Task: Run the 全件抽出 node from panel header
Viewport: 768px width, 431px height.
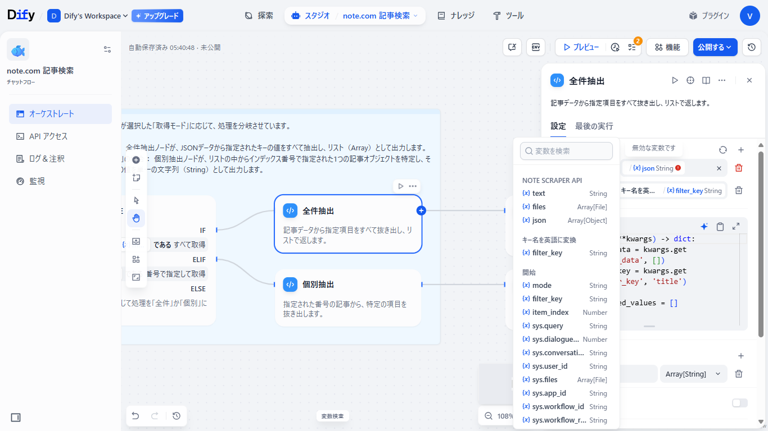Action: click(x=675, y=81)
